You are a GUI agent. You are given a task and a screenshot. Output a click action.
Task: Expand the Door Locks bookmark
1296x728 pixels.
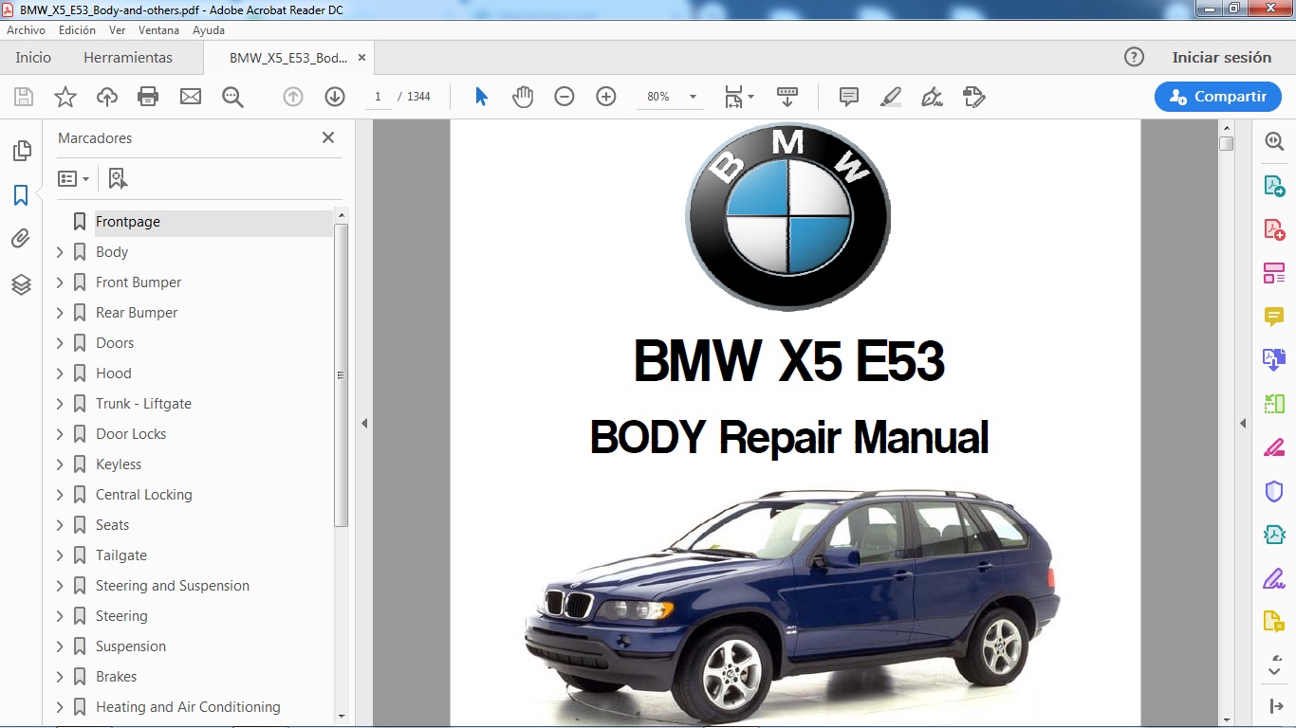[x=60, y=434]
